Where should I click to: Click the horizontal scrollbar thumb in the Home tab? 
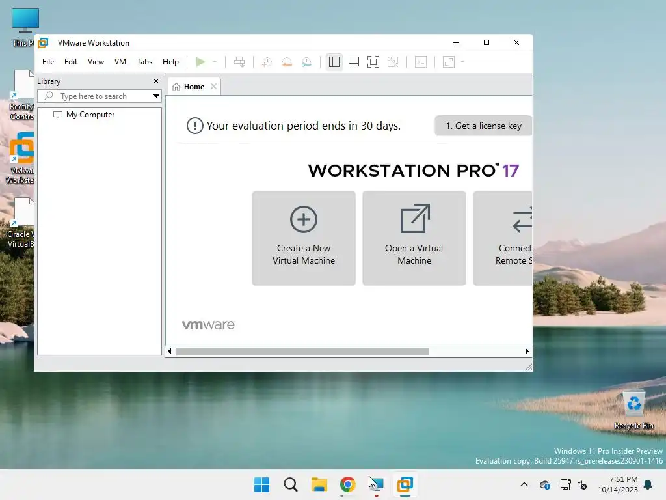302,352
